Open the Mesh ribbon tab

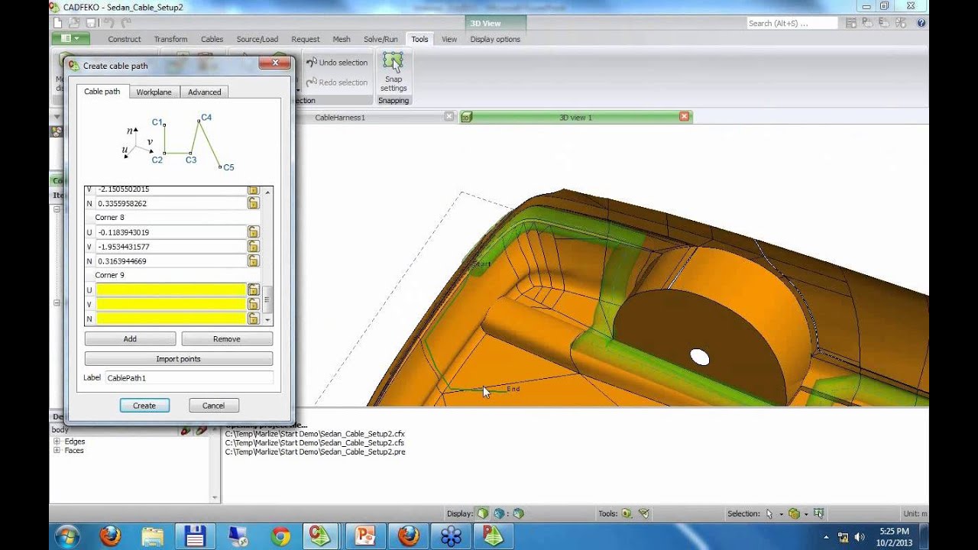[x=342, y=39]
